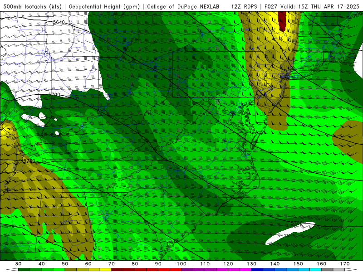Click the "F027 Valid: 15Z THU APR 17 2025" text

pos(312,6)
